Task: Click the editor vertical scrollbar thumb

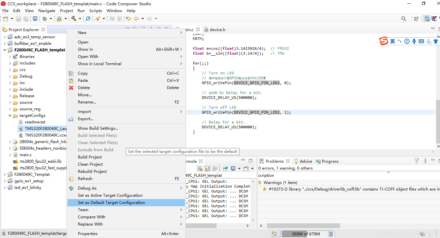Action: pos(438,121)
